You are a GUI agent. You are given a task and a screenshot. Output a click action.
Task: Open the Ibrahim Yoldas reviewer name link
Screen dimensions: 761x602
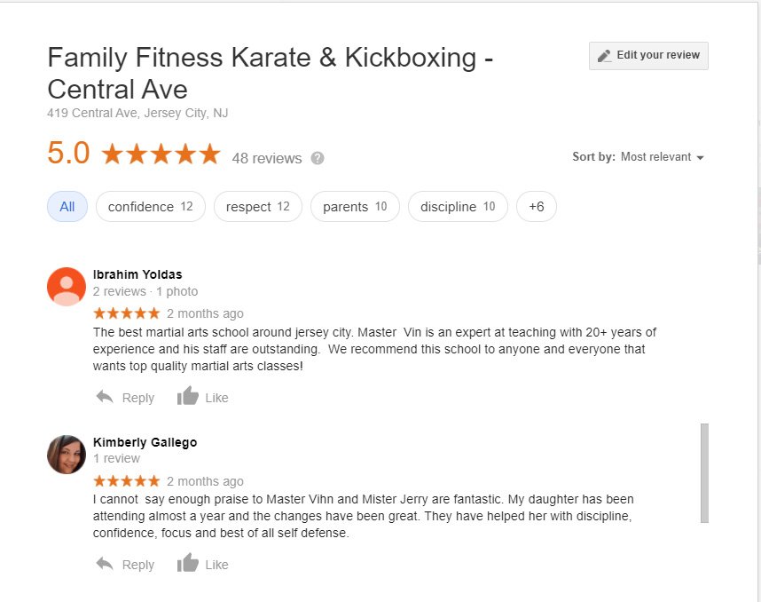click(x=137, y=274)
